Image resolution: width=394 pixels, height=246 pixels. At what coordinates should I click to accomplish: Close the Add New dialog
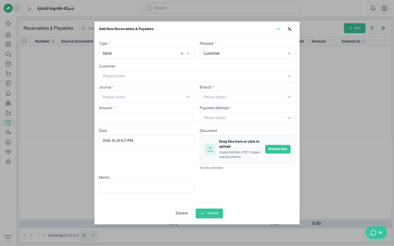(x=289, y=29)
